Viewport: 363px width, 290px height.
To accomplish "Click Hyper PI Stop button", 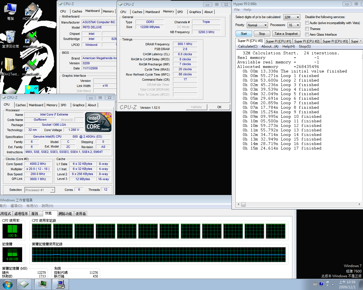I will [x=262, y=34].
